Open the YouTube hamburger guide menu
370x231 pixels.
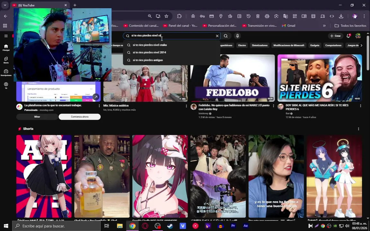pos(6,36)
